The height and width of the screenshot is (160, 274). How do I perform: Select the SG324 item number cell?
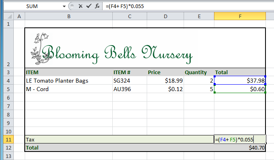pyautogui.click(x=130, y=81)
